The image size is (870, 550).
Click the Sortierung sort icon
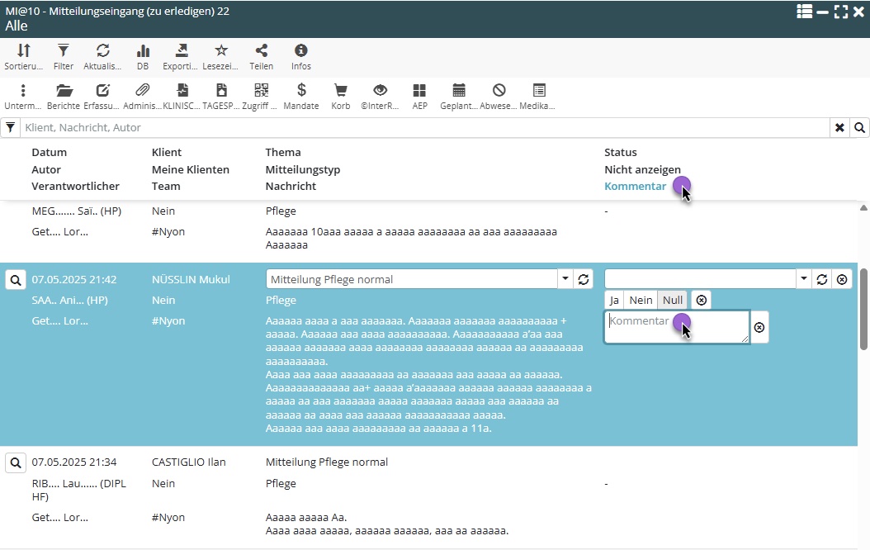23,51
